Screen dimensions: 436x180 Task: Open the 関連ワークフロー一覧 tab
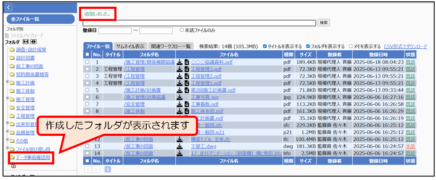171,46
